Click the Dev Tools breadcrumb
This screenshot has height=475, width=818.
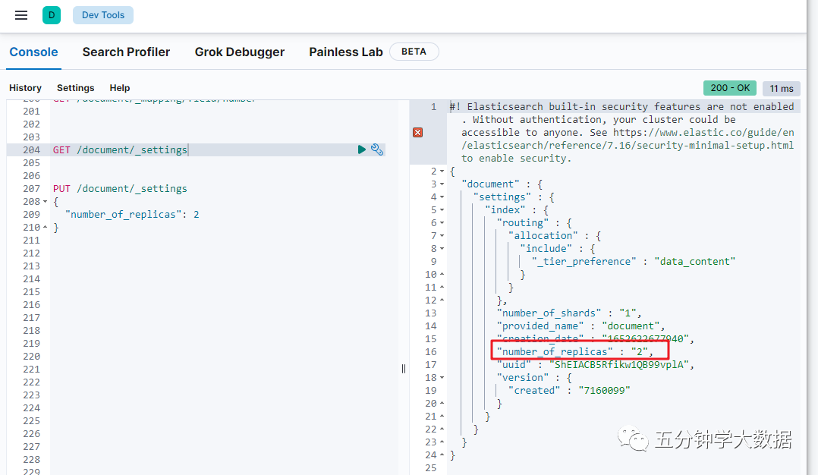tap(103, 15)
